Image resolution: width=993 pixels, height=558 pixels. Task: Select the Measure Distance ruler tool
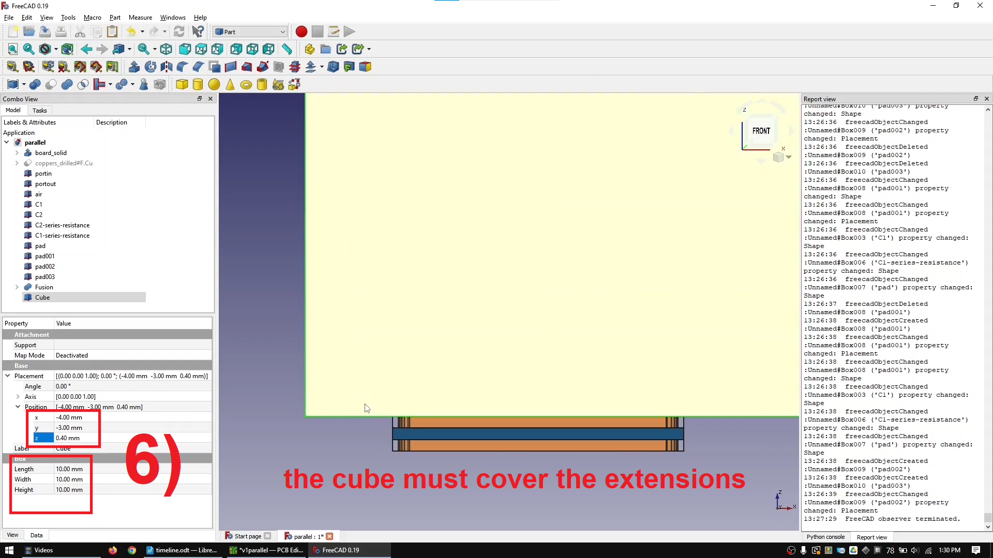(288, 49)
